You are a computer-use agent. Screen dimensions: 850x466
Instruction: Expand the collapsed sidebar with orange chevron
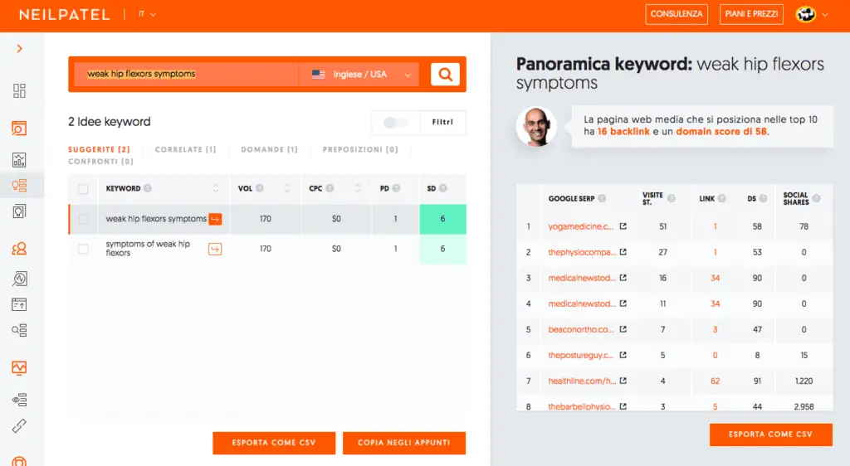[20, 49]
